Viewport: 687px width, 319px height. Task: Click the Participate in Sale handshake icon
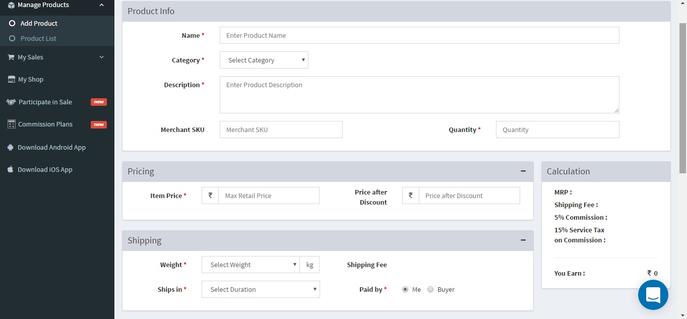11,102
